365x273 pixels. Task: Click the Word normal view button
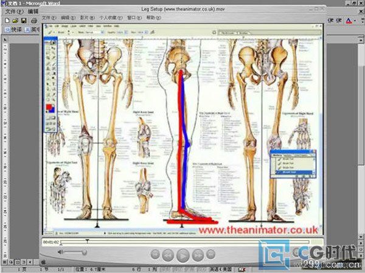click(5, 262)
